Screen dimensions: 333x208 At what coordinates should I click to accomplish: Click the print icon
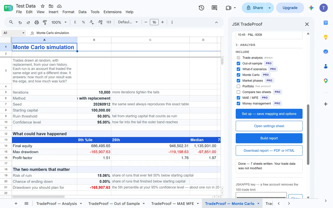37,22
